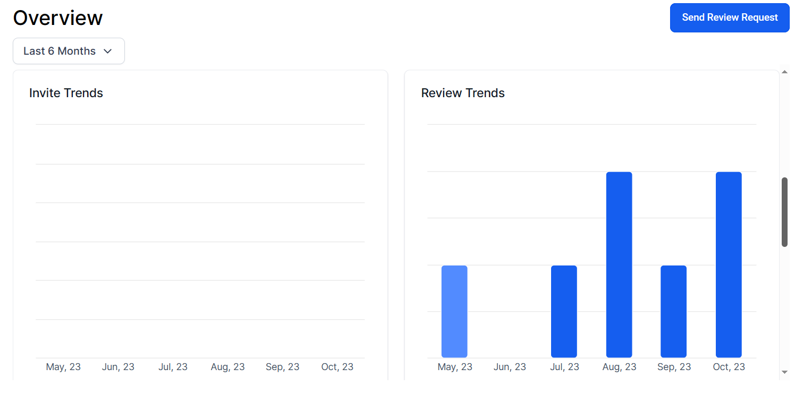This screenshot has width=795, height=394.
Task: Click the Send Review Request button
Action: (729, 18)
